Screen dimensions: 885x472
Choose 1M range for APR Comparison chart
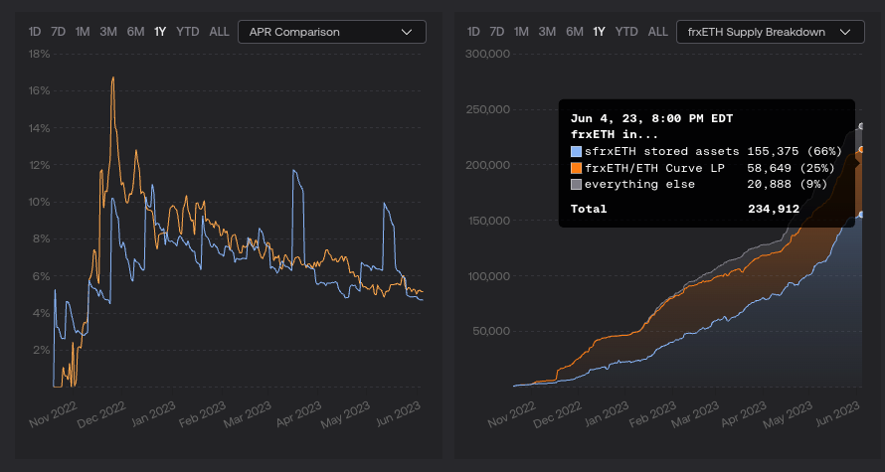pos(83,32)
